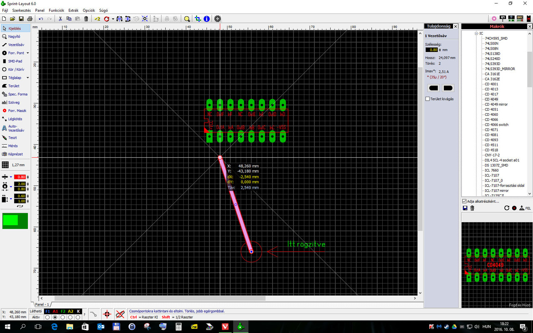The image size is (533, 333).
Task: Toggle F1 layer visibility label
Action: 47,311
